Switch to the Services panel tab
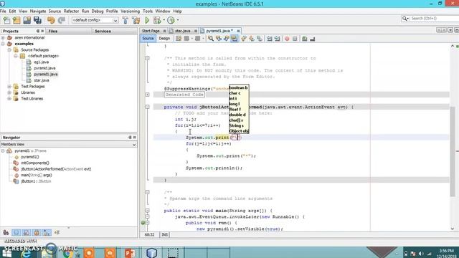 pos(103,31)
